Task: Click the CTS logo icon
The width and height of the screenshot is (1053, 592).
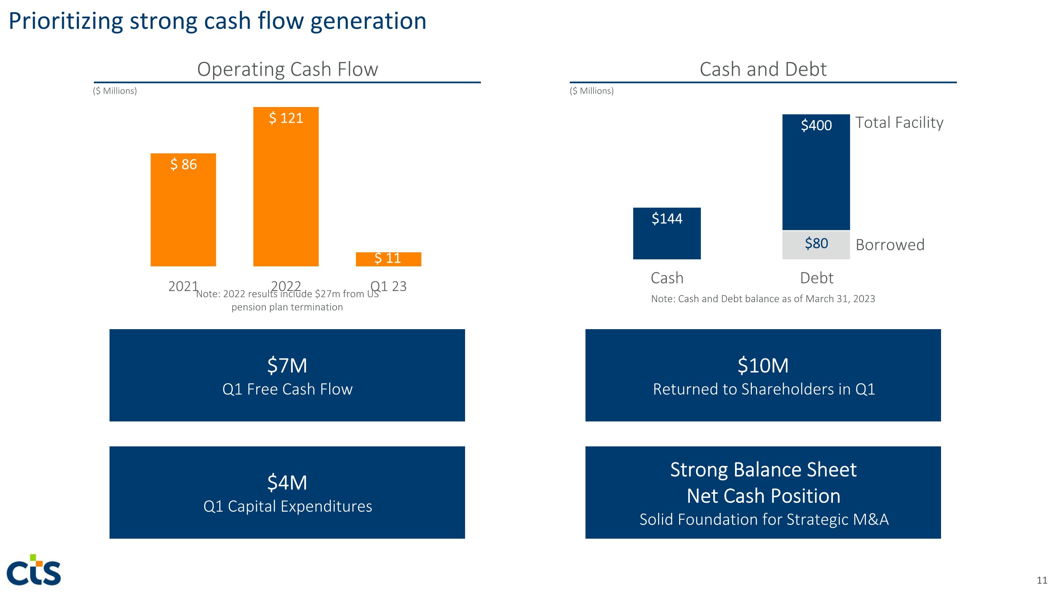Action: point(33,570)
